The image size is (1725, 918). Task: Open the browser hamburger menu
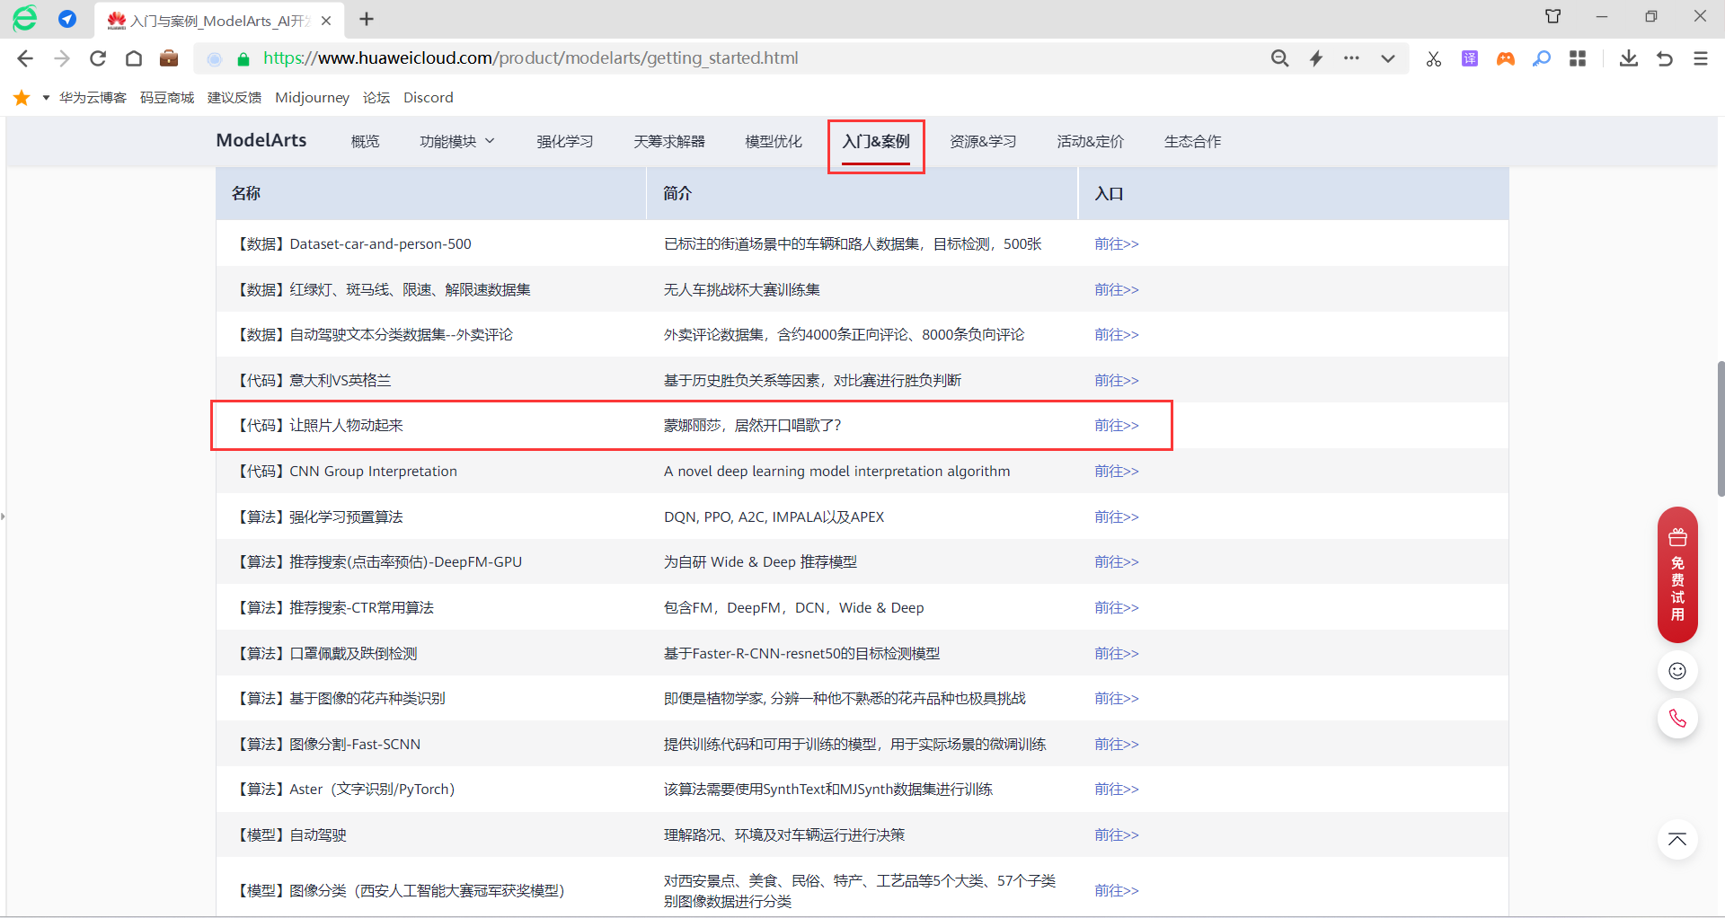(1701, 58)
